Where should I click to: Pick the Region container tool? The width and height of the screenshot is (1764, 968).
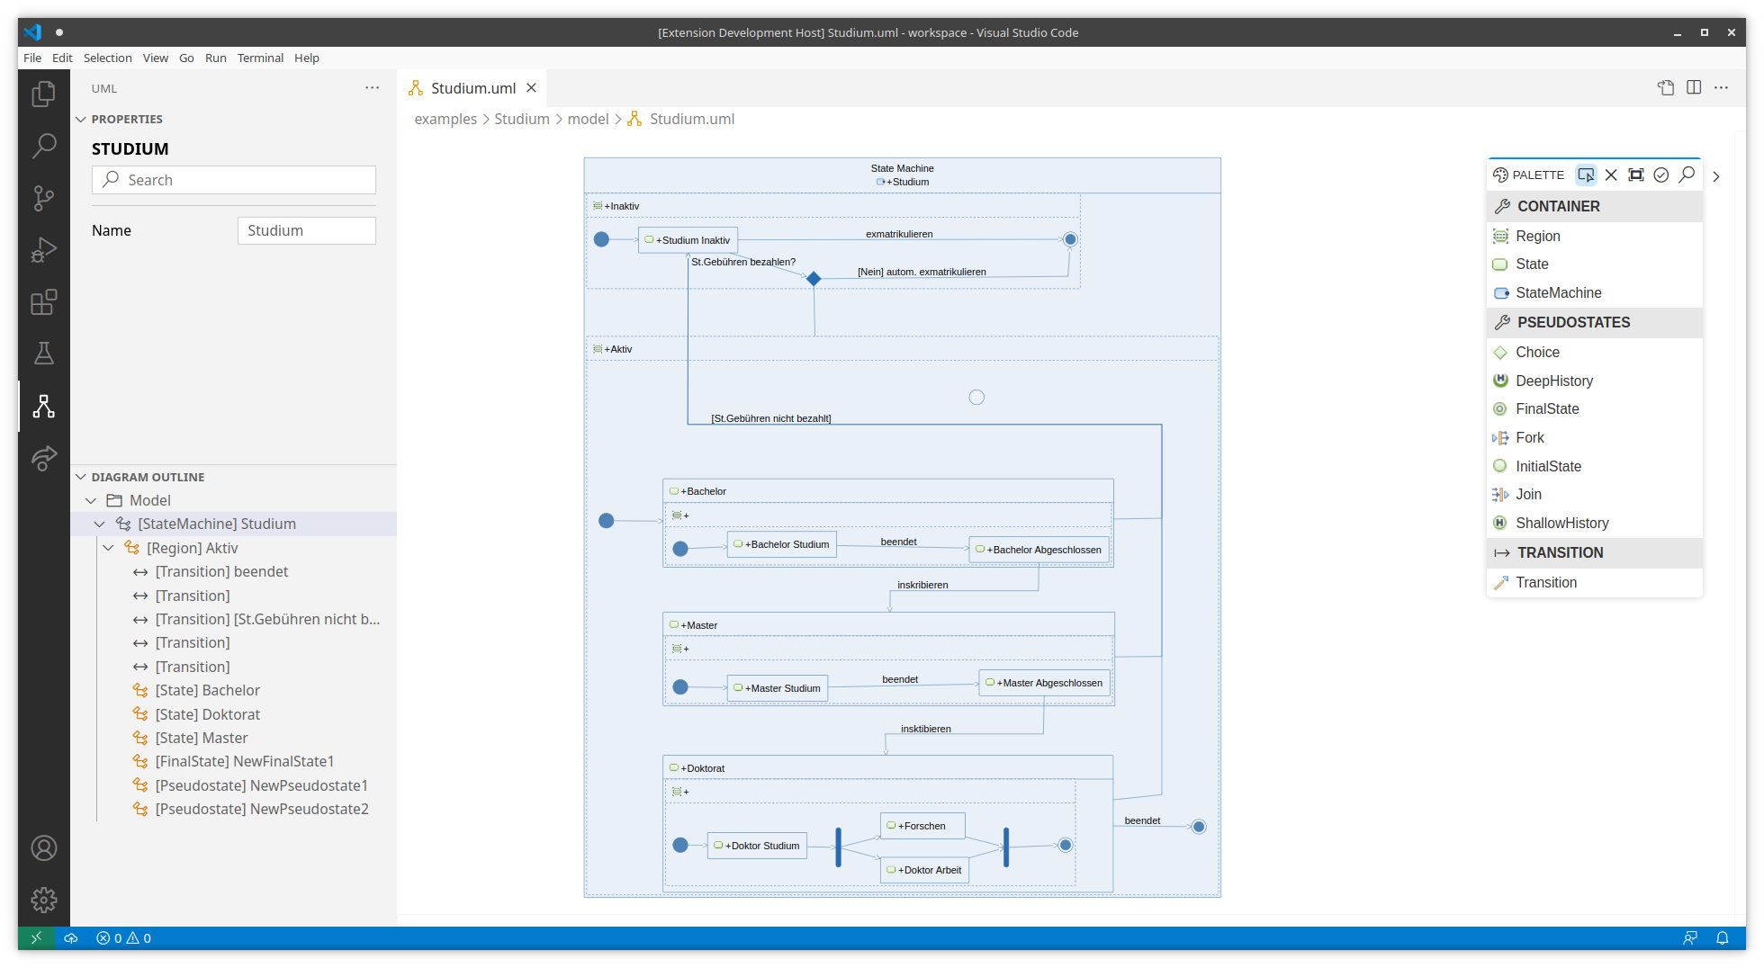click(x=1594, y=236)
